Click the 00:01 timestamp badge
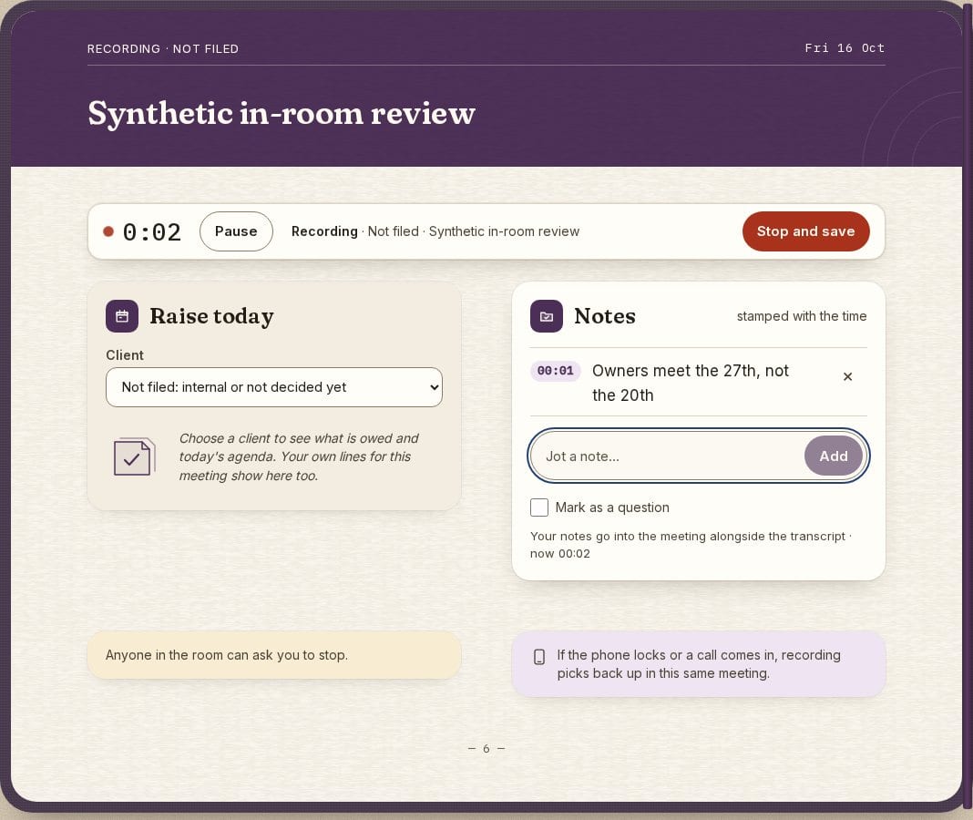 pyautogui.click(x=556, y=371)
